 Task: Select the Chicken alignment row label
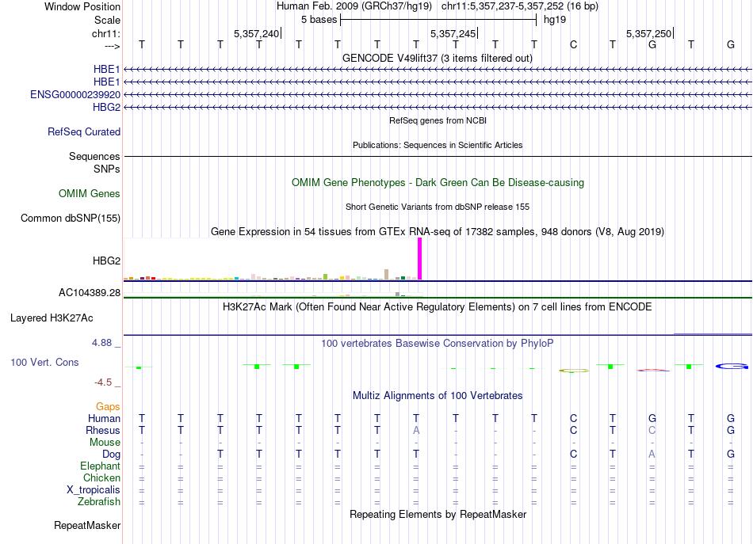(x=101, y=477)
